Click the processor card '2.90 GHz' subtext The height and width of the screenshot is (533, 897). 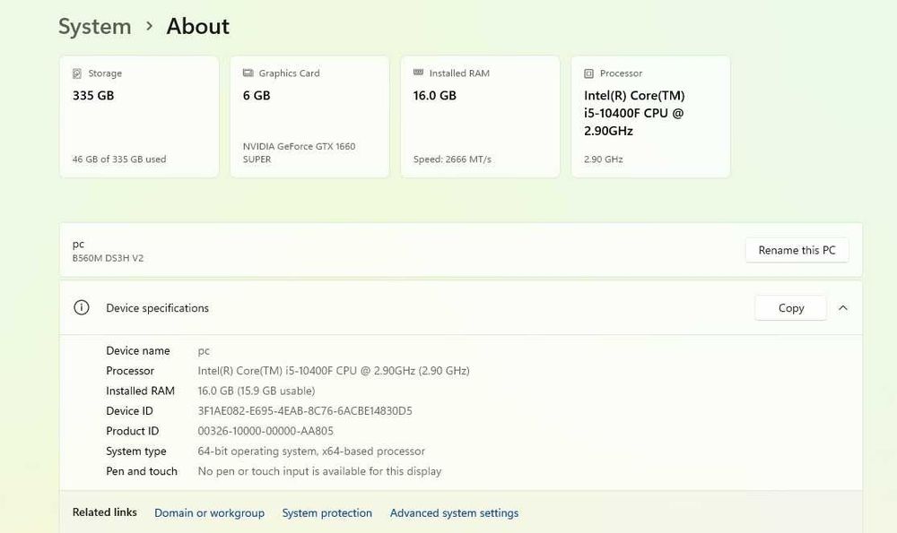604,159
